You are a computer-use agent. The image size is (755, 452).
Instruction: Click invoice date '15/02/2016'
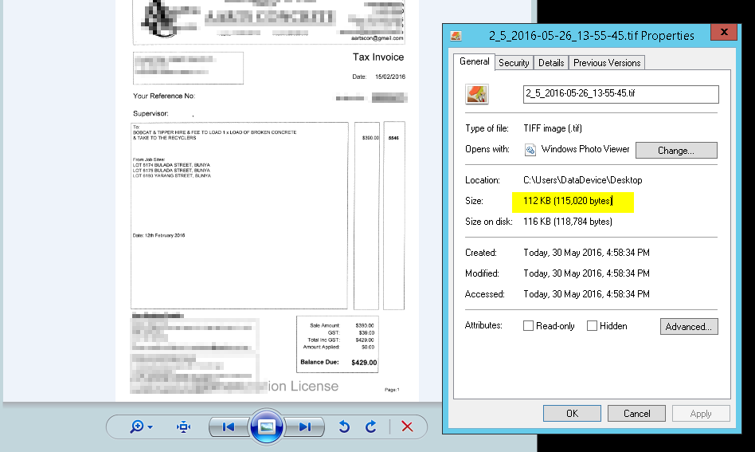[390, 77]
